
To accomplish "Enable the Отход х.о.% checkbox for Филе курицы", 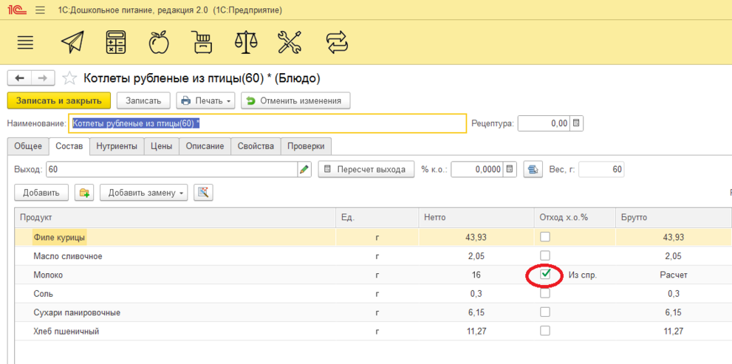I will (546, 237).
